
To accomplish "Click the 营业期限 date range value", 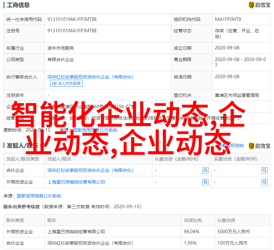I will coord(241,62).
